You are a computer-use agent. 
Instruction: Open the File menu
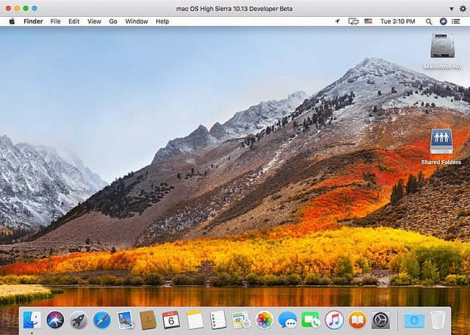56,21
